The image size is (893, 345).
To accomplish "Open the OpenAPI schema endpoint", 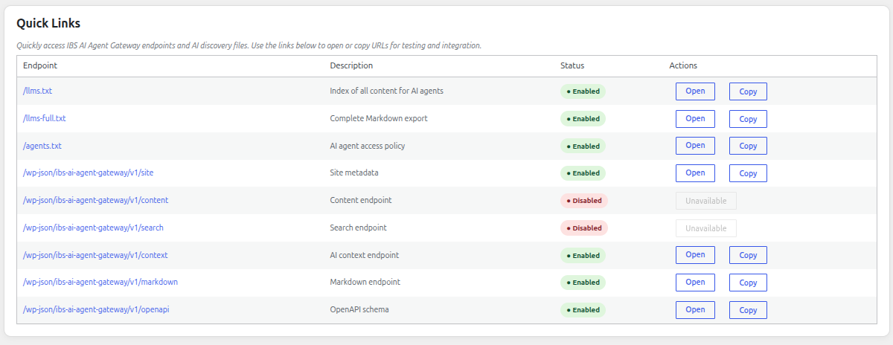I will (695, 309).
